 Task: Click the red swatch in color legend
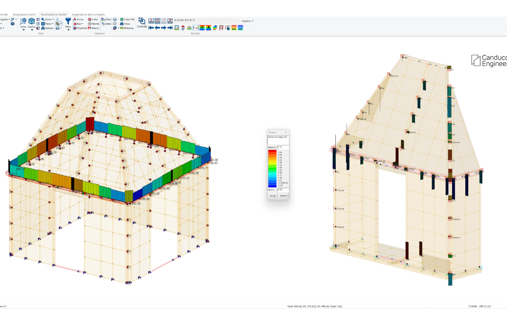click(x=272, y=152)
